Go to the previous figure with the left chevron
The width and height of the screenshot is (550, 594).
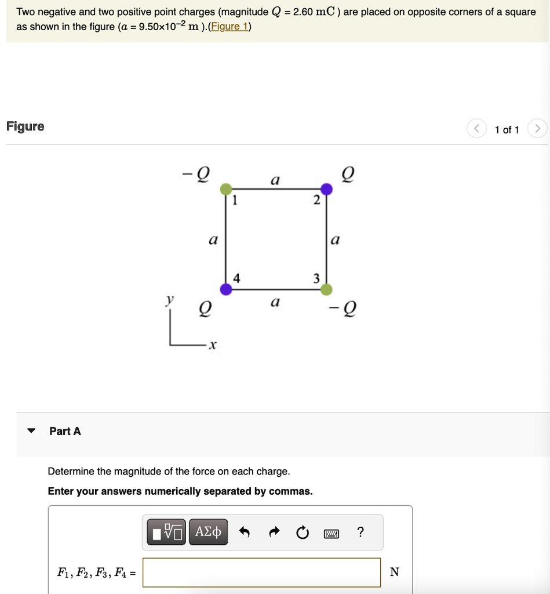click(476, 128)
